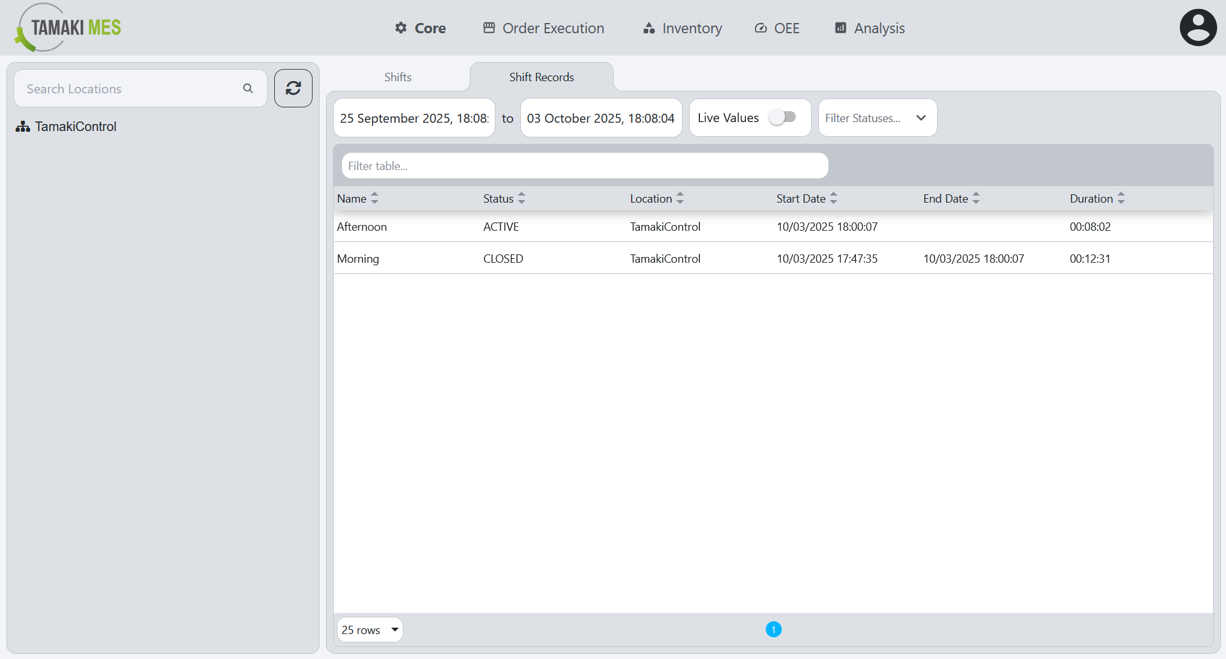Open the Filter Statuses dropdown
1226x659 pixels.
(x=877, y=118)
